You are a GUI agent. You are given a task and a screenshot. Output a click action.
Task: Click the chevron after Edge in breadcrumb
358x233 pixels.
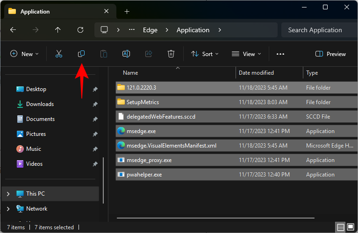pyautogui.click(x=167, y=30)
